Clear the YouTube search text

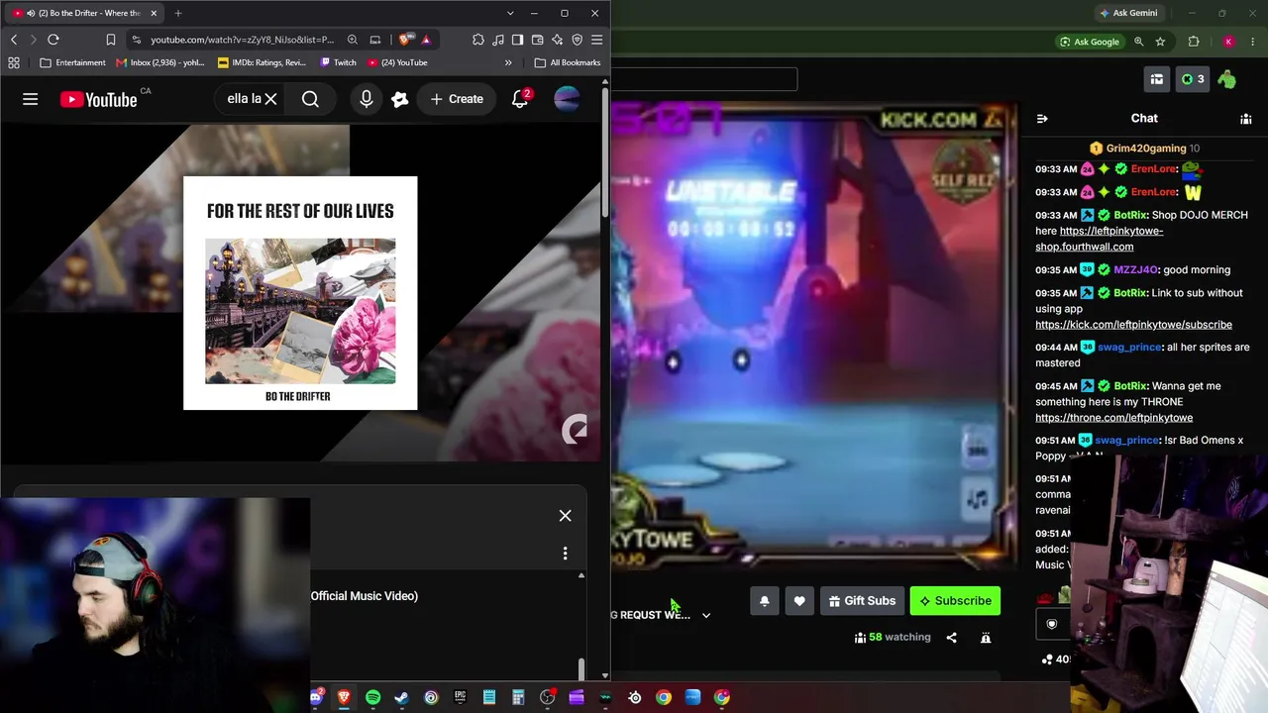pos(270,99)
